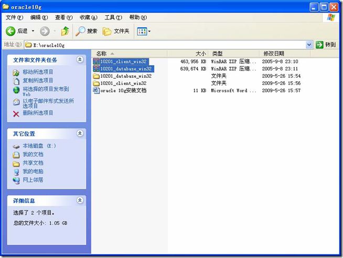Click the oracle 10g安装文档 file name
The width and height of the screenshot is (343, 258).
pos(123,91)
